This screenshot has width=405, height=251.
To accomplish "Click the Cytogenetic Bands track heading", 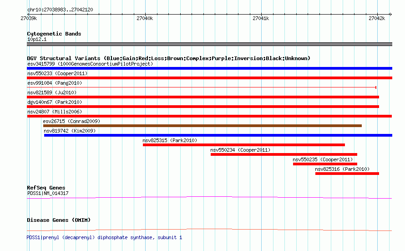I will pyautogui.click(x=54, y=34).
